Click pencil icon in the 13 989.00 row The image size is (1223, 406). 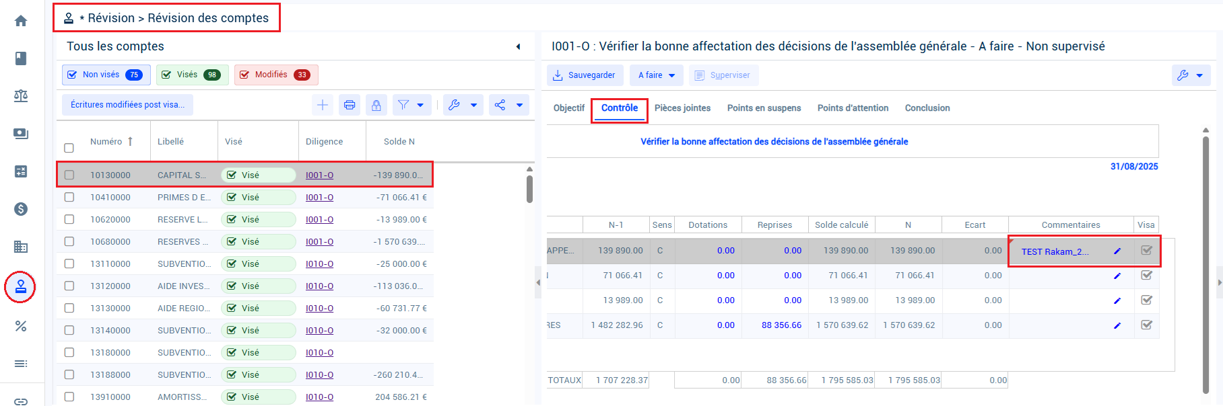tap(1117, 300)
